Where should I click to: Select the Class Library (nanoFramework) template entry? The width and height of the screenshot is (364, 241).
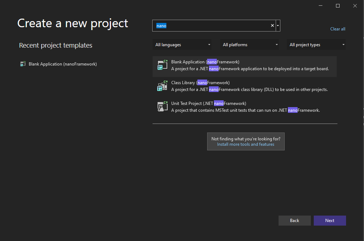[x=244, y=86]
